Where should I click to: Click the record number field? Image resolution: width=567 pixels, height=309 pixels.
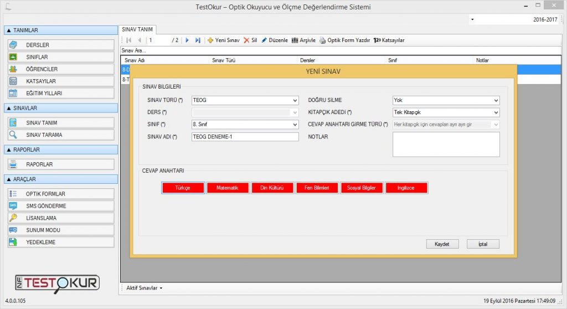158,40
